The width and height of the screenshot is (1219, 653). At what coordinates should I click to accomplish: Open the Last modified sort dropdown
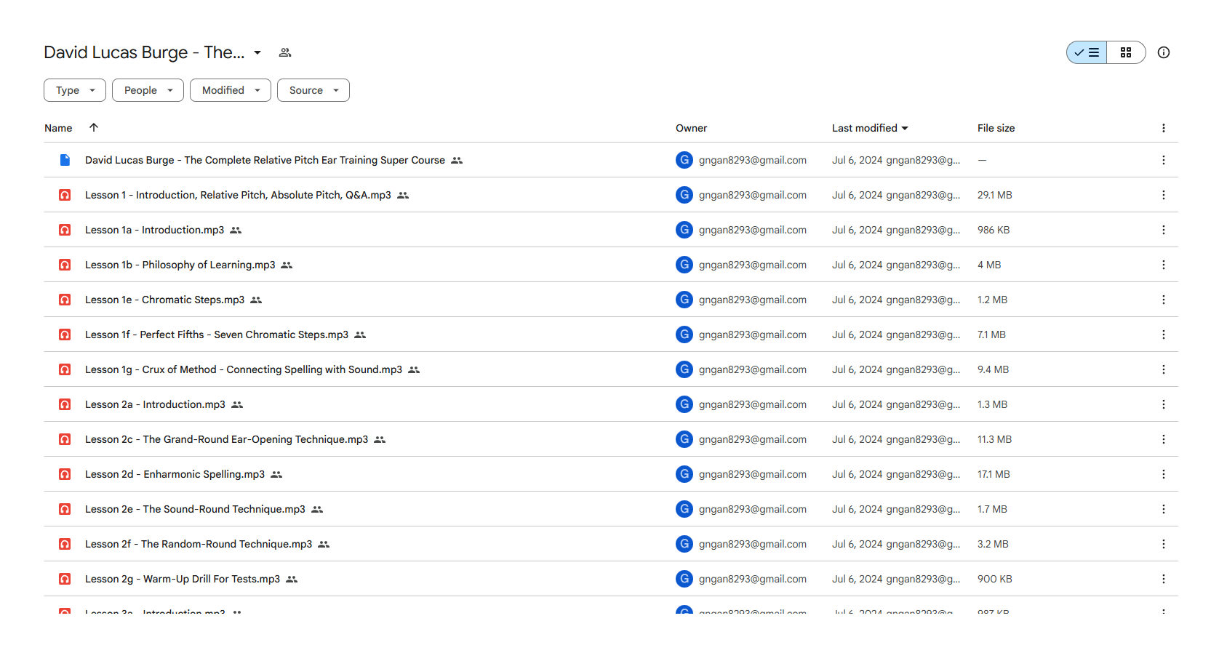(870, 128)
